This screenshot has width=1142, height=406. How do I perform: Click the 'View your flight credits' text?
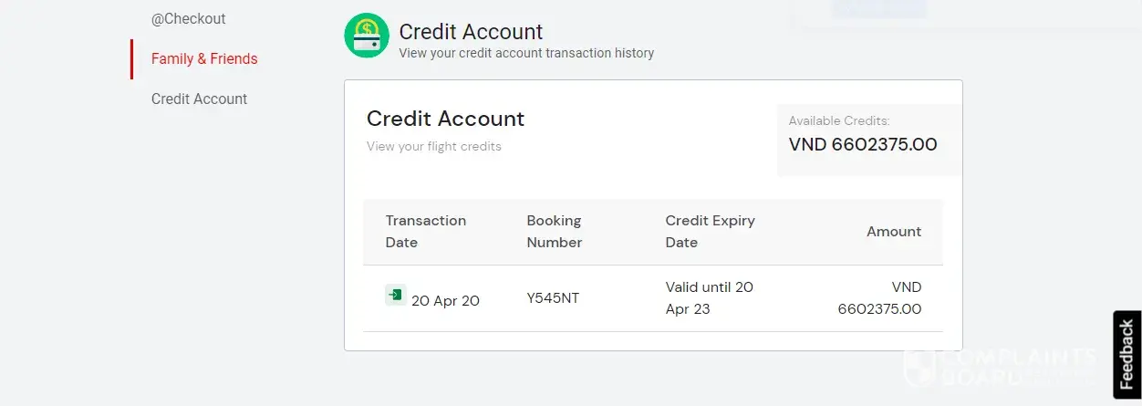[434, 146]
